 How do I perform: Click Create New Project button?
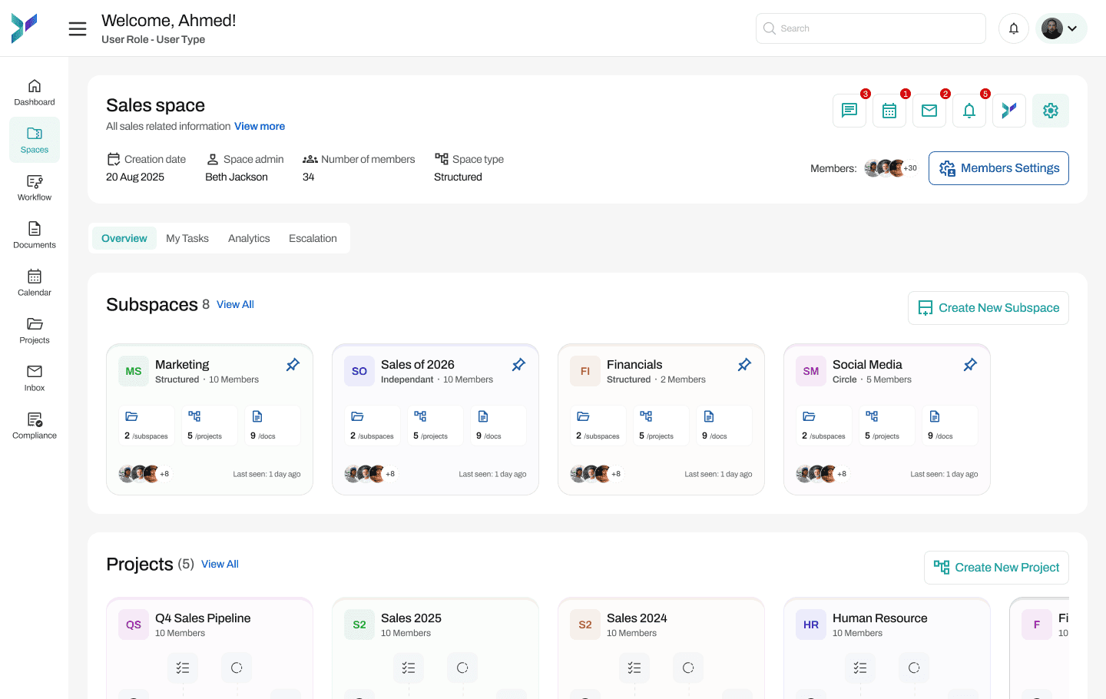(x=996, y=568)
